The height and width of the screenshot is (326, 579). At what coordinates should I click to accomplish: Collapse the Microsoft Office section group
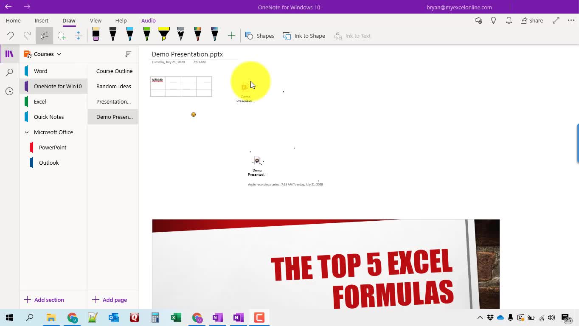27,132
